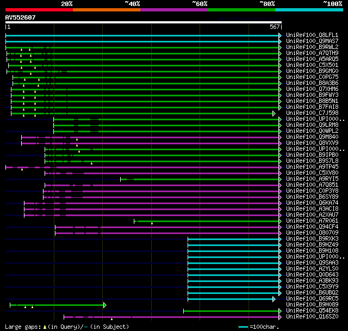Open the UniRef100_B9RXK3 entry
The height and width of the screenshot is (331, 348).
(x=313, y=238)
